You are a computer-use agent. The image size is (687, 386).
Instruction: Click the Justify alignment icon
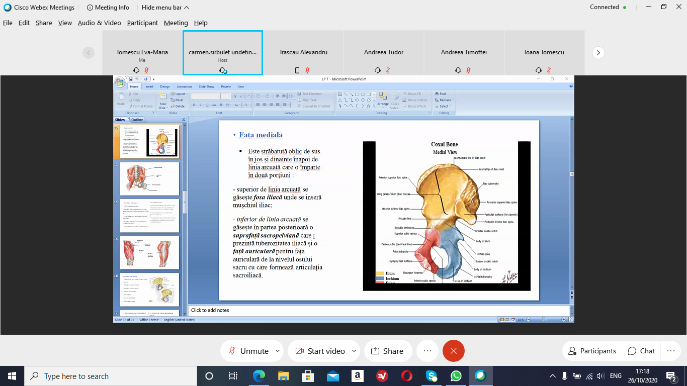[x=279, y=105]
